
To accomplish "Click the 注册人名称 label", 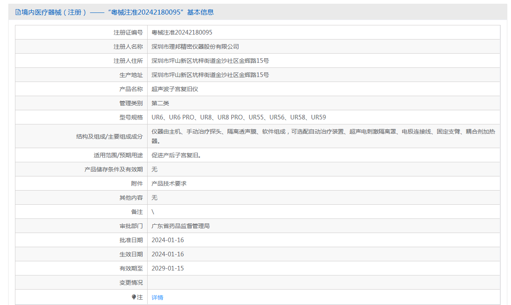I will click(128, 47).
